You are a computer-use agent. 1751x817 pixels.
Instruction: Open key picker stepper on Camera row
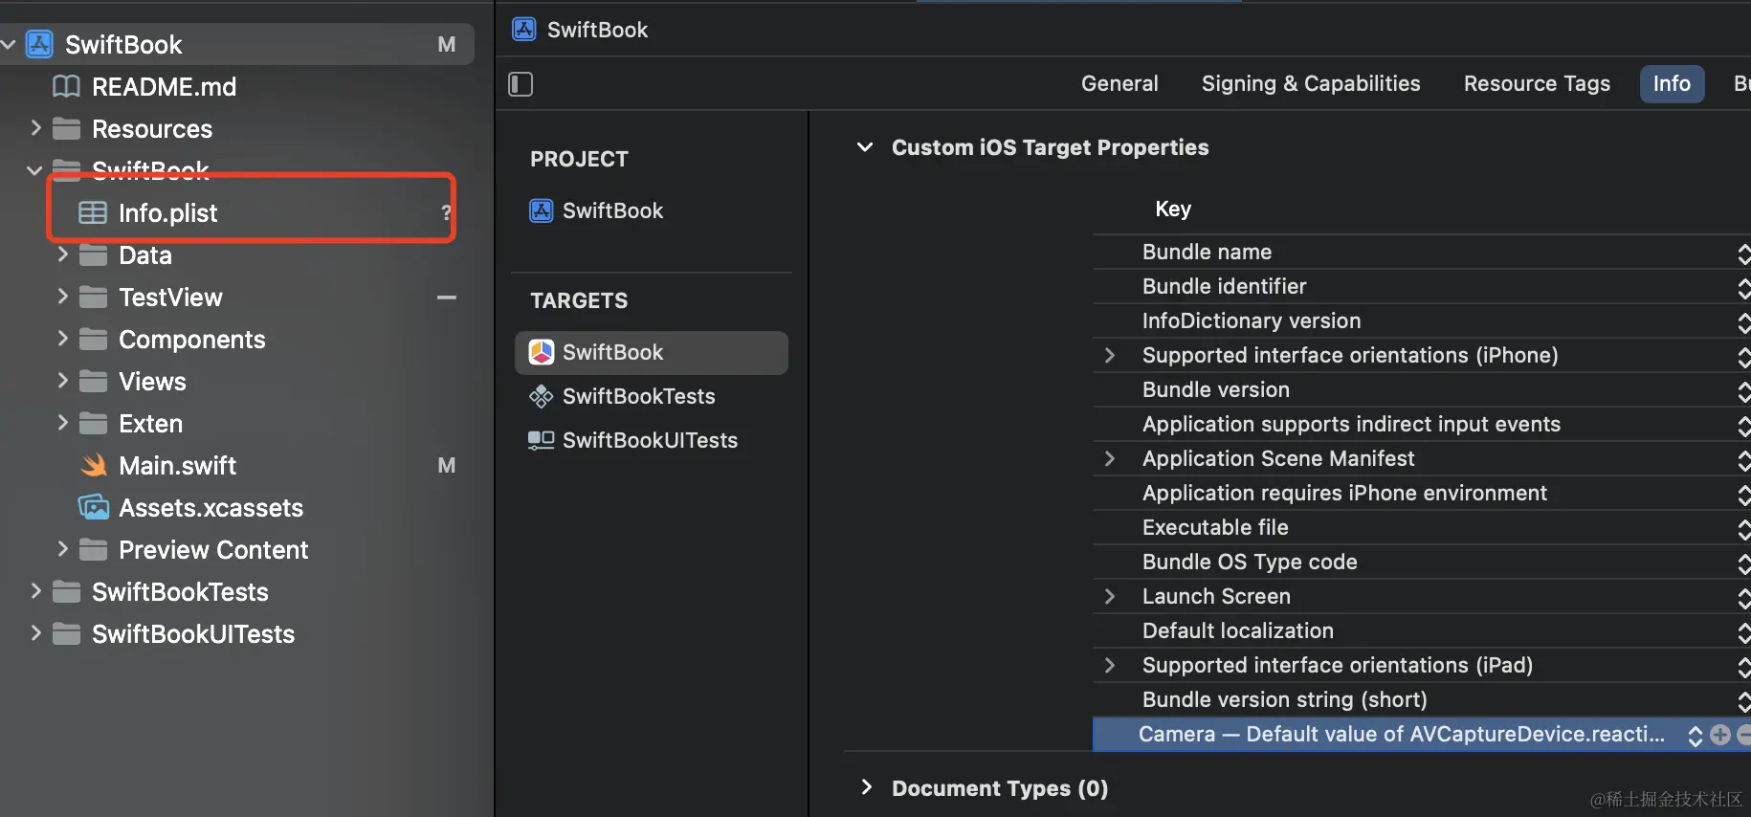[1696, 735]
